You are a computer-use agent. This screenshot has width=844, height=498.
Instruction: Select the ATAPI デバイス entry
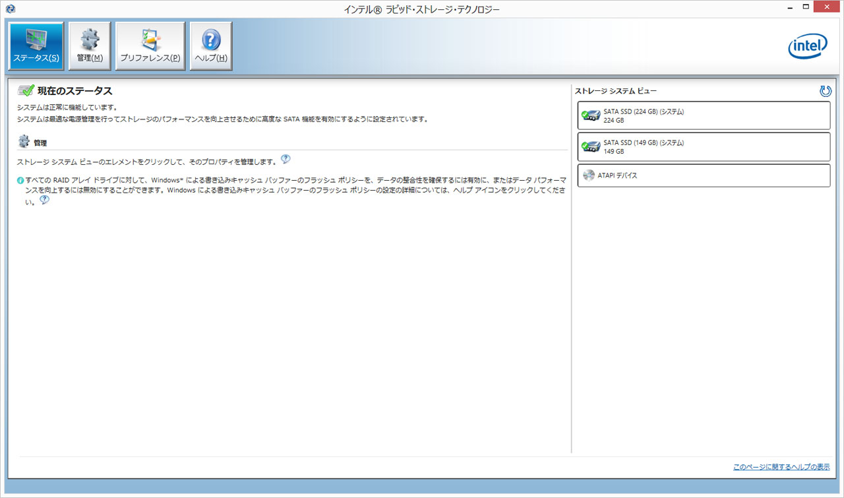click(704, 175)
